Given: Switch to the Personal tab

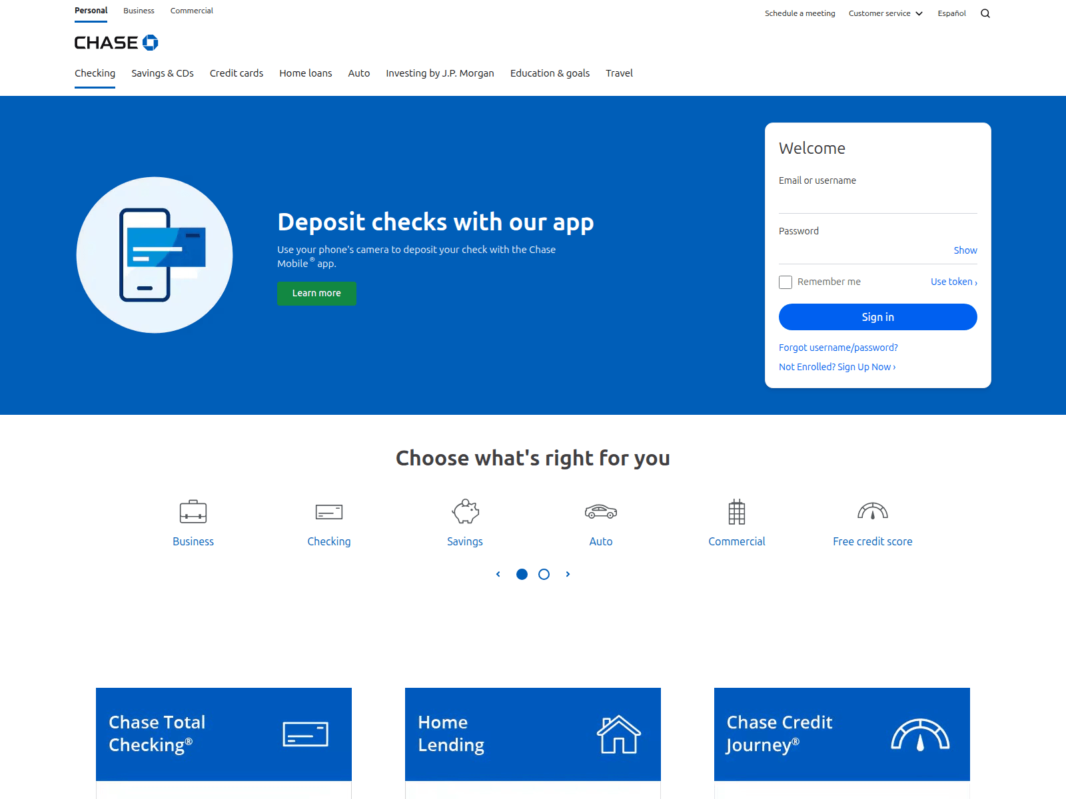Looking at the screenshot, I should [91, 11].
